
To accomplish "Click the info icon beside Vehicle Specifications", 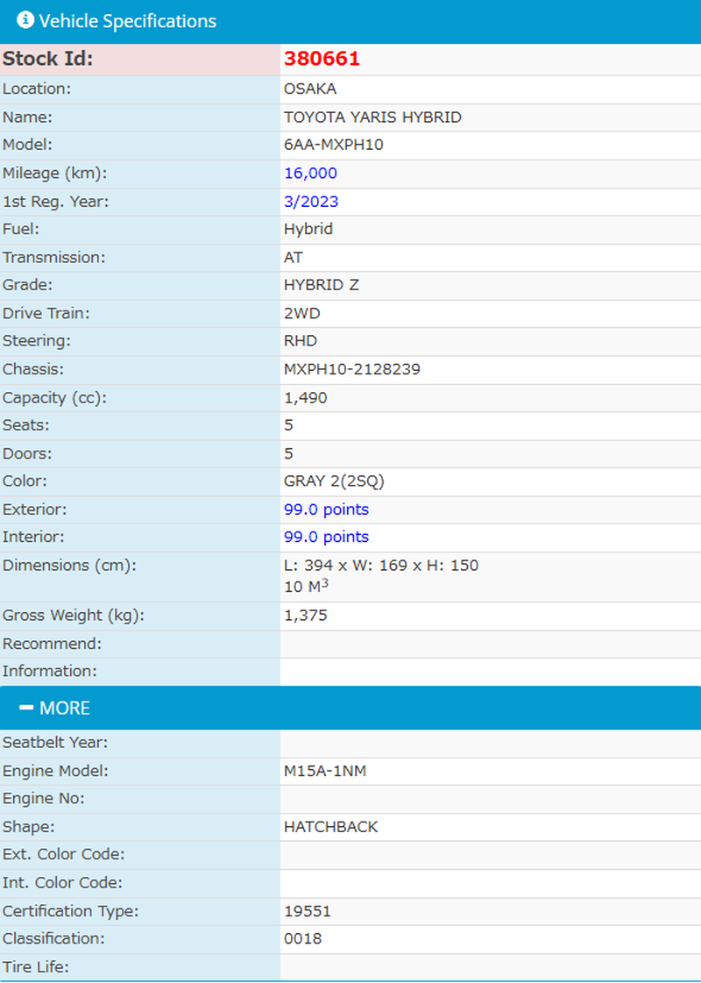I will click(25, 20).
